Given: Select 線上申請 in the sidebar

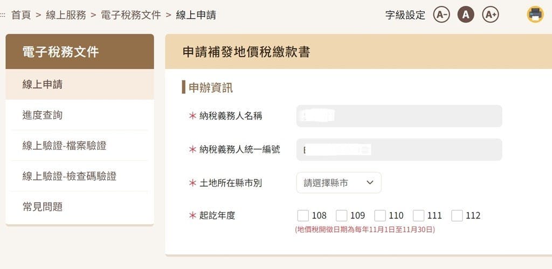Looking at the screenshot, I should click(x=80, y=85).
